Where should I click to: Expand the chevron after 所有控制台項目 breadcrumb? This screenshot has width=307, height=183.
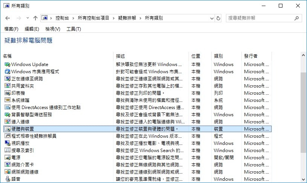(114, 18)
